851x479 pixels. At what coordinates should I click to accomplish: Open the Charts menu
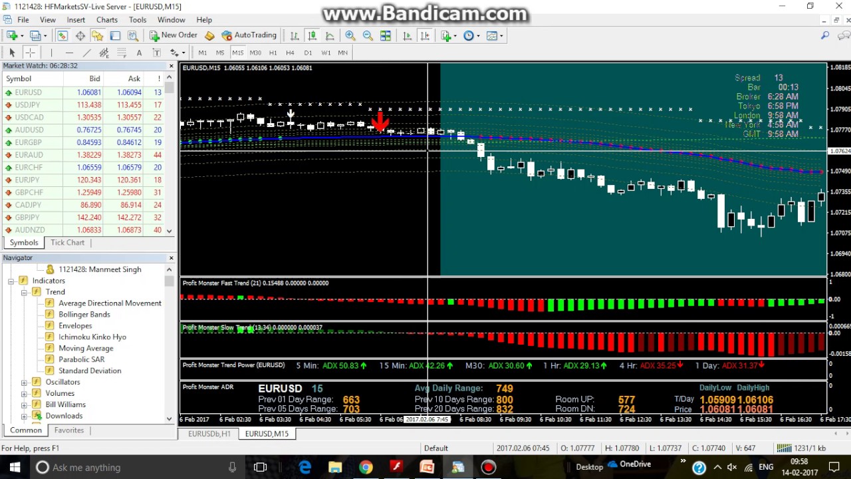click(106, 20)
